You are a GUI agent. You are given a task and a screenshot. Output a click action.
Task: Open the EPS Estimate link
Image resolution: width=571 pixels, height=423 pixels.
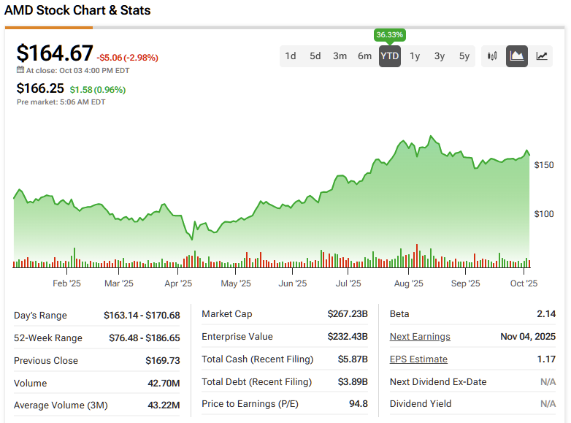418,359
